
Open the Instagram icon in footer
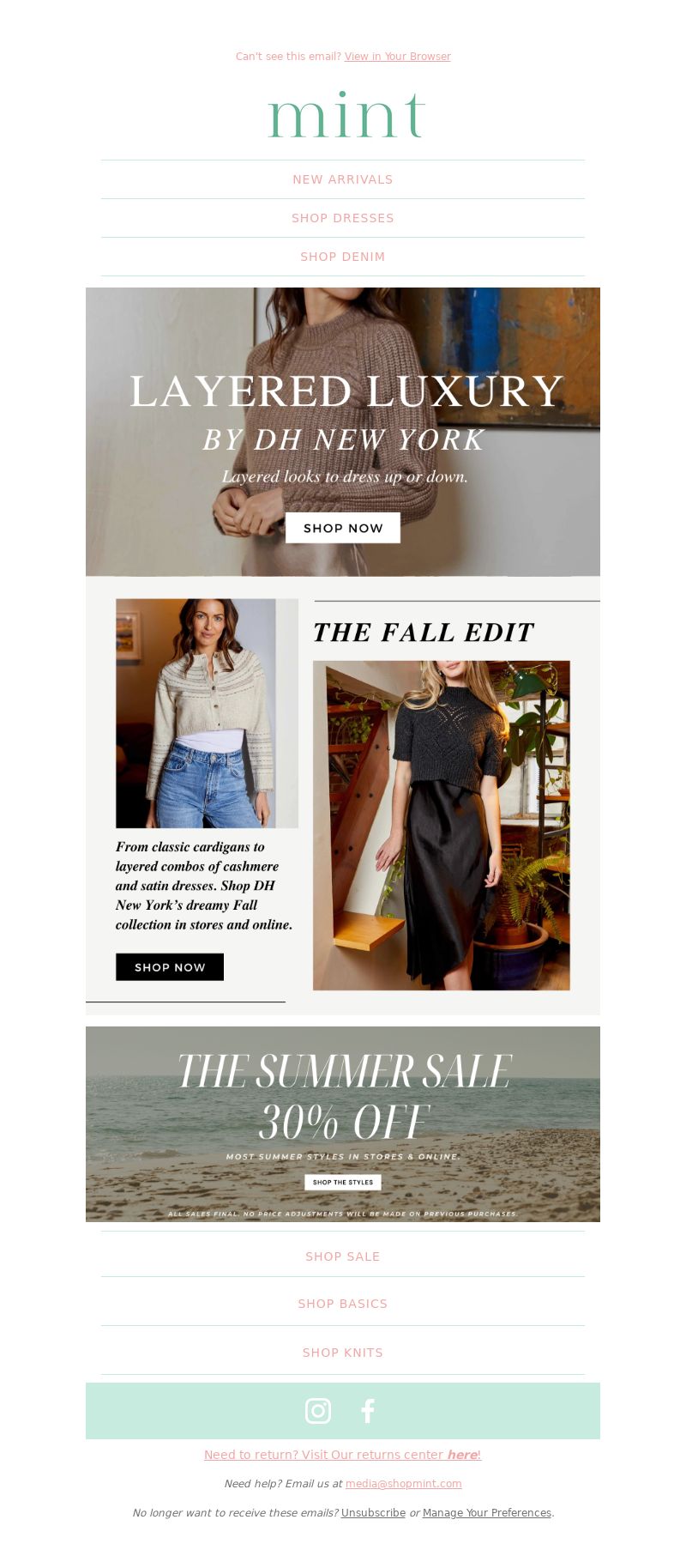click(x=318, y=1411)
